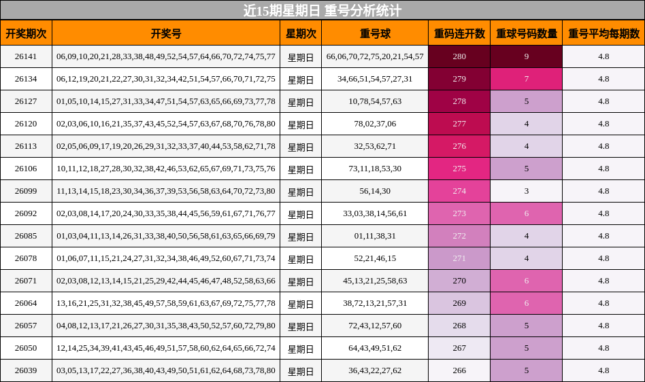
Task: Click repeat balls 38,72,13,21,57,31
Action: pyautogui.click(x=375, y=303)
